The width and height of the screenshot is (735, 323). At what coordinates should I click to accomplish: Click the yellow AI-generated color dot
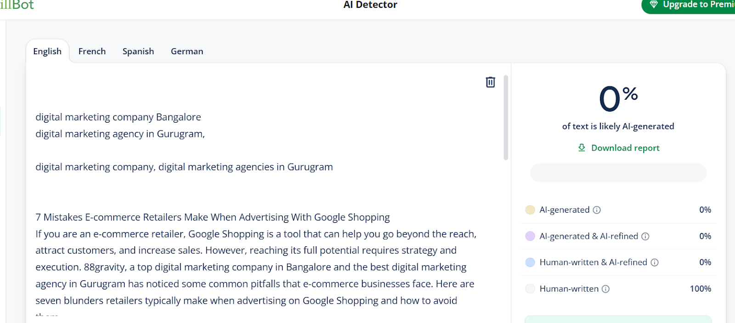tap(530, 210)
